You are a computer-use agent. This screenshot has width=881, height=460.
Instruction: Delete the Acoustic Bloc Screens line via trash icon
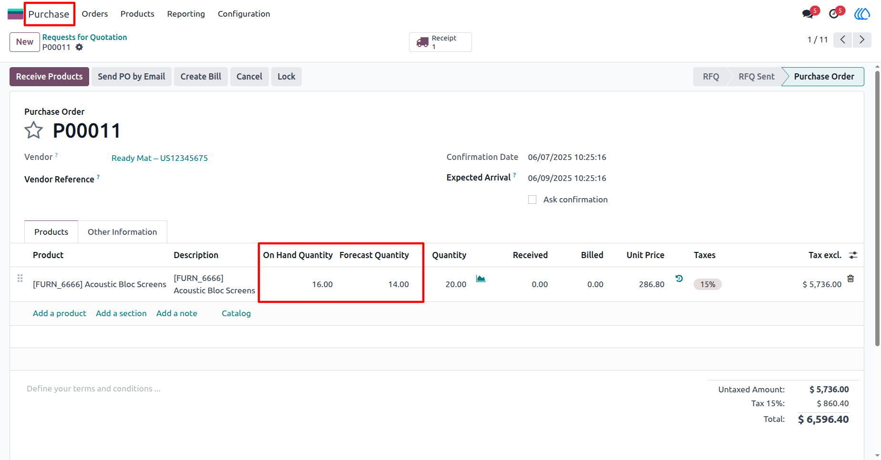pos(850,279)
